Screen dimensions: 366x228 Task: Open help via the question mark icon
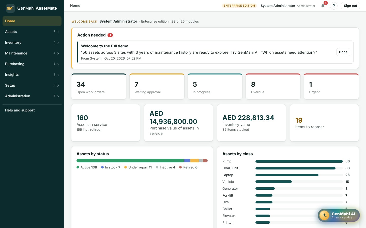coord(334,6)
